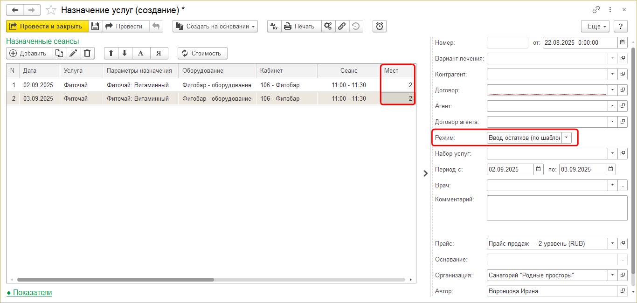Sort descending with the Я icon
This screenshot has width=637, height=303.
pos(159,53)
